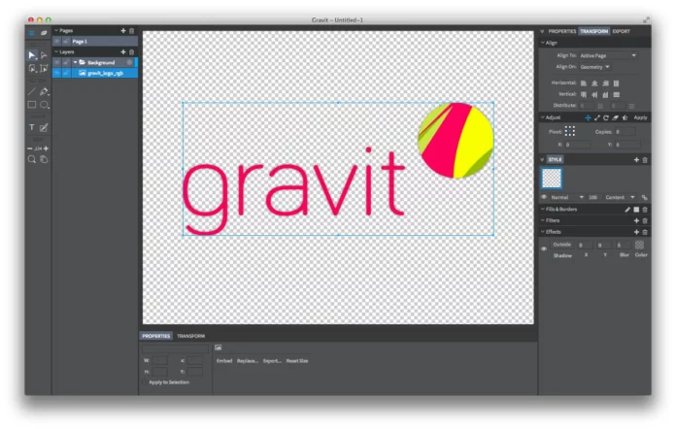Viewport: 676px width, 429px height.
Task: Toggle the style visibility eye beside Normal
Action: pyautogui.click(x=544, y=197)
